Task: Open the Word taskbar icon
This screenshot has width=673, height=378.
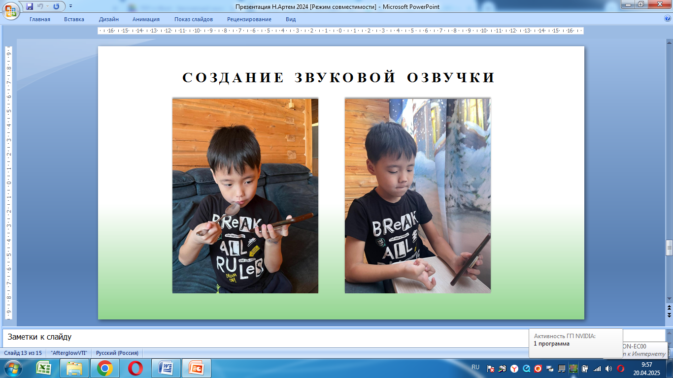Action: [166, 368]
